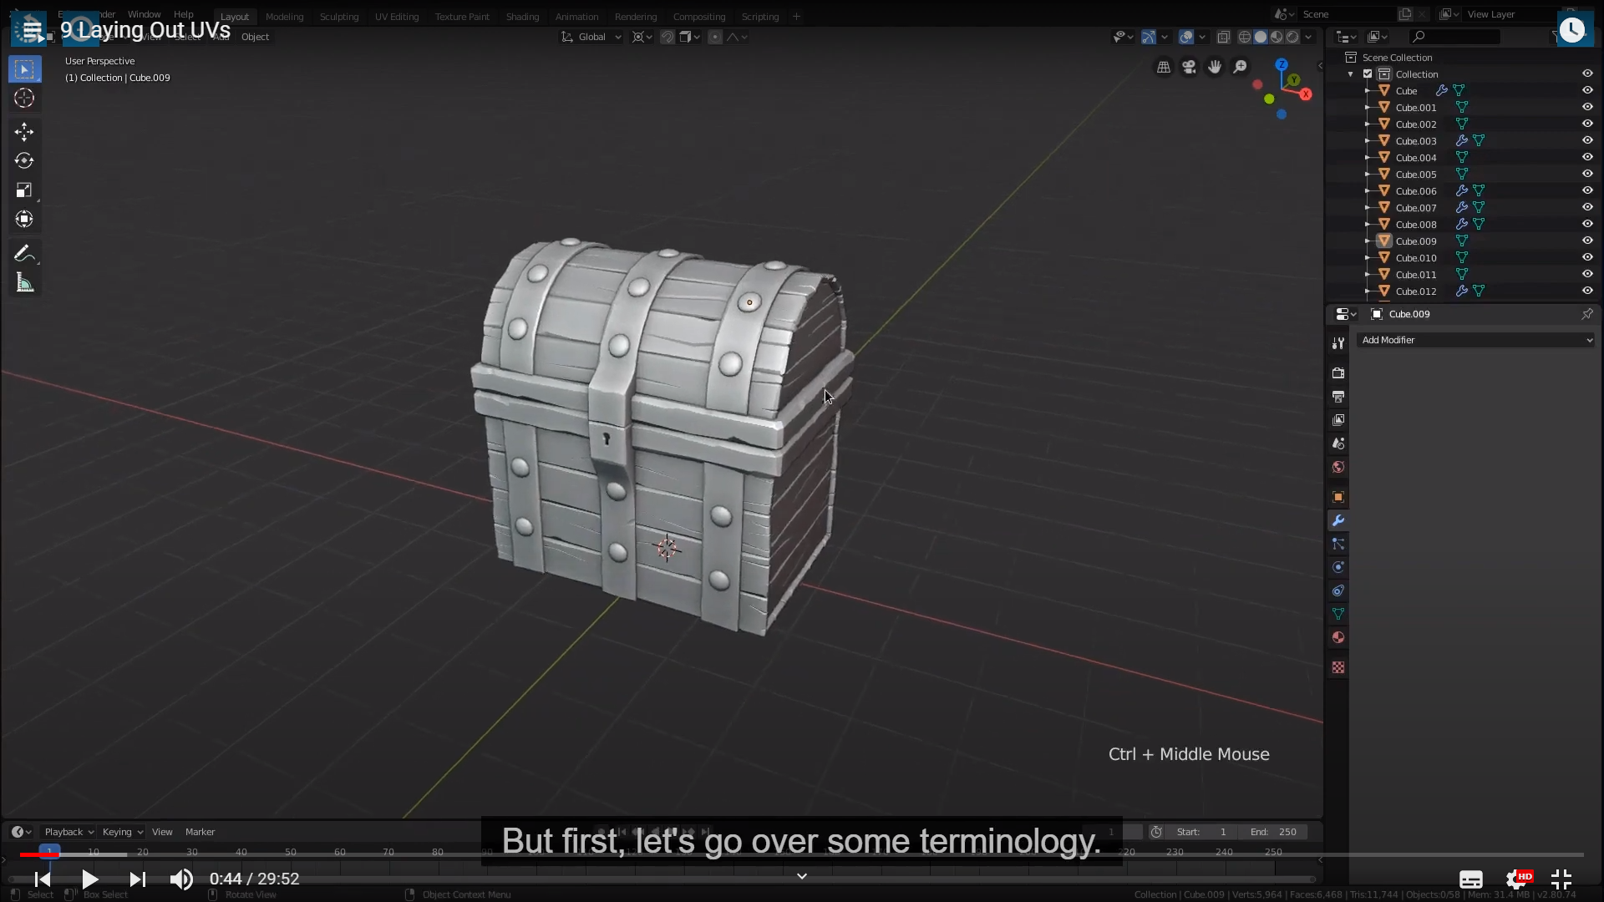
Task: Select the Scale tool
Action: click(x=24, y=190)
